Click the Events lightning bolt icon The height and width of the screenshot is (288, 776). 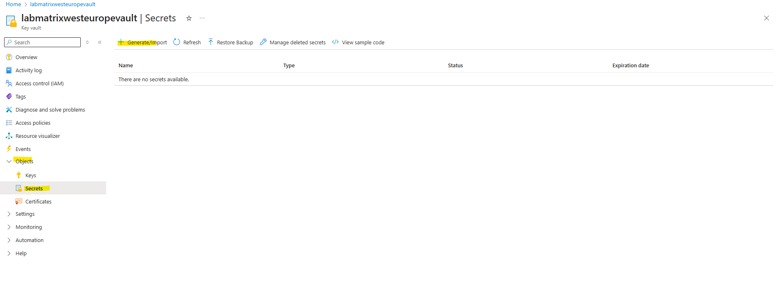pos(9,149)
